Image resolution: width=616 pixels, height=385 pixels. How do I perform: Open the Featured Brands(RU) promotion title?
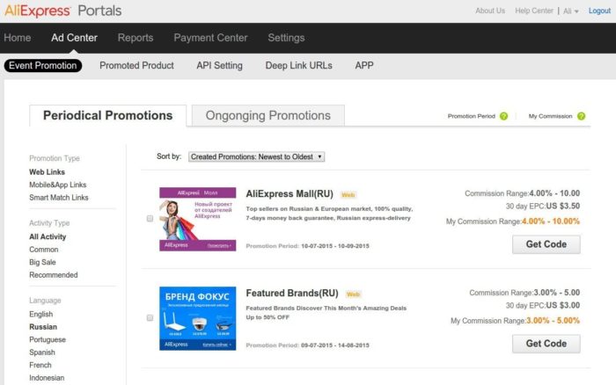pyautogui.click(x=292, y=294)
